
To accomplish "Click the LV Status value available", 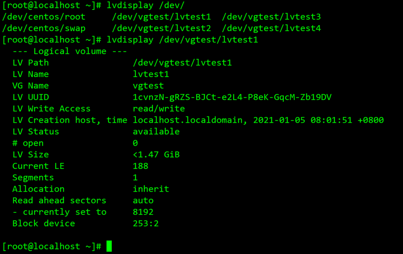I will (156, 132).
